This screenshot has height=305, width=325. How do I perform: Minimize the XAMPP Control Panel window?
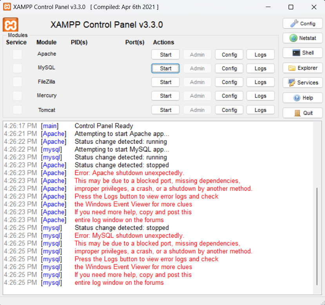[268, 7]
